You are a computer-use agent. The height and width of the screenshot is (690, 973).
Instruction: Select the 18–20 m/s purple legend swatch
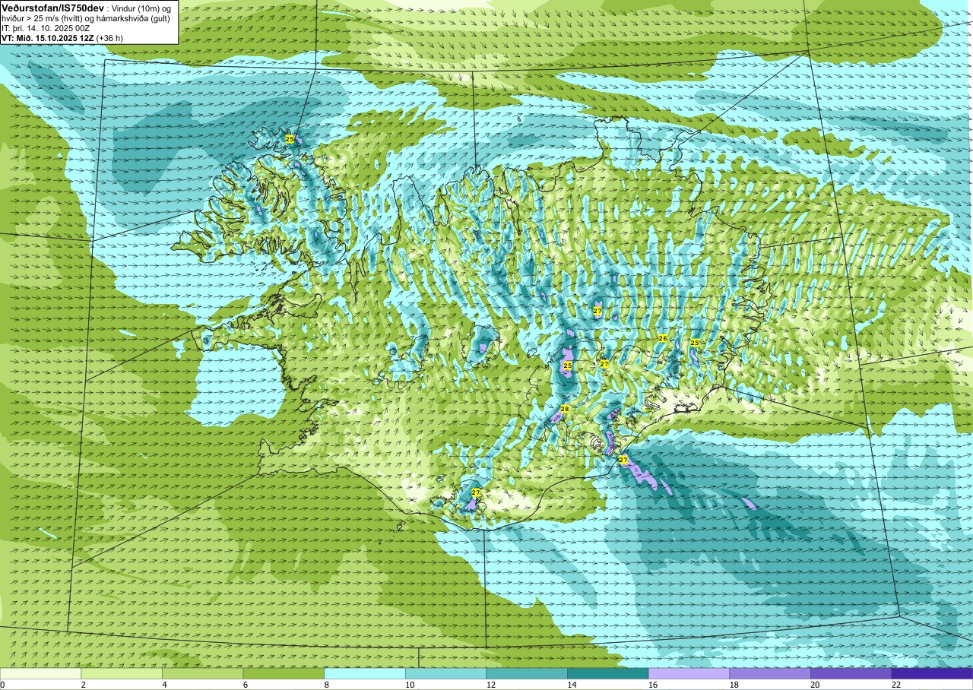point(770,673)
